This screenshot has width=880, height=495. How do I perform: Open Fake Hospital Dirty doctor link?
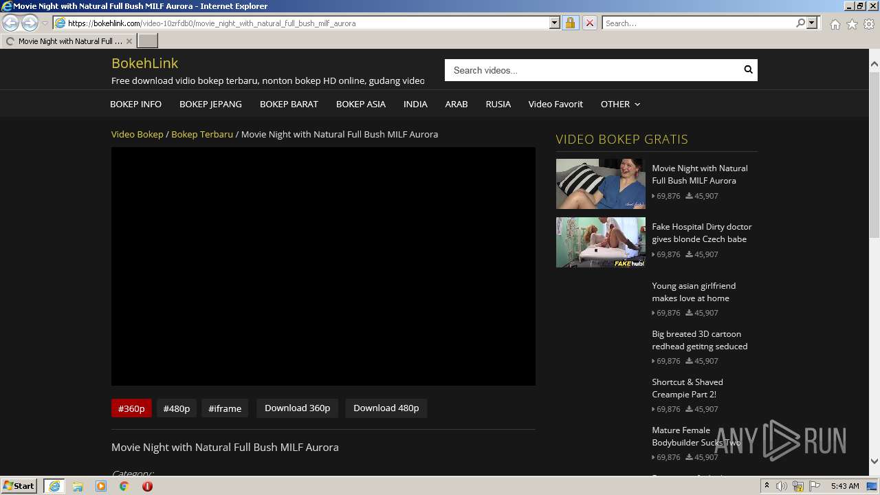pos(701,232)
